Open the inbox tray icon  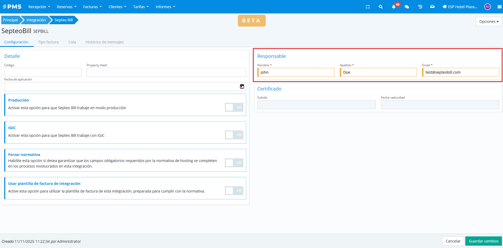click(432, 7)
